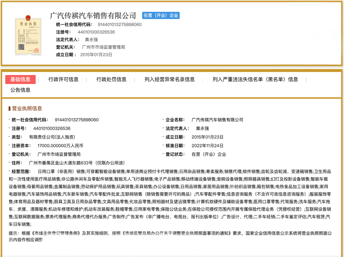The width and height of the screenshot is (344, 257).
Task: Open the business license thumbnail image
Action: (28, 35)
